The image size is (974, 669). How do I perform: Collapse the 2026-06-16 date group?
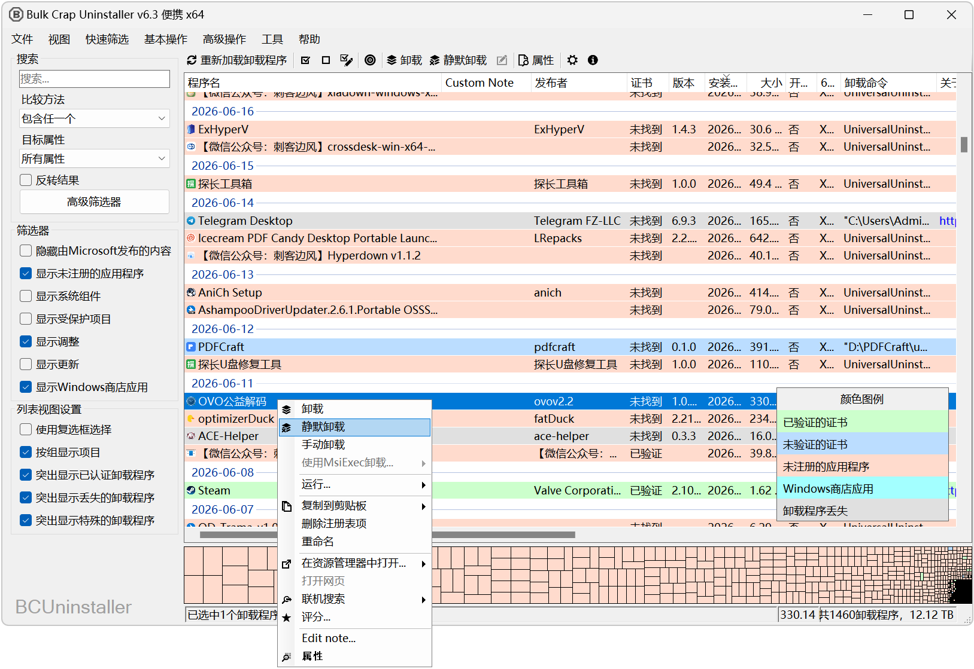point(223,111)
